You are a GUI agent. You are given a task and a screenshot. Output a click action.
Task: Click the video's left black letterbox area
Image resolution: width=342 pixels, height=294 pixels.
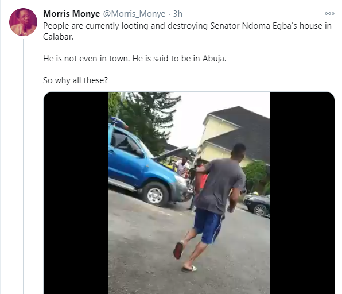[x=76, y=193]
